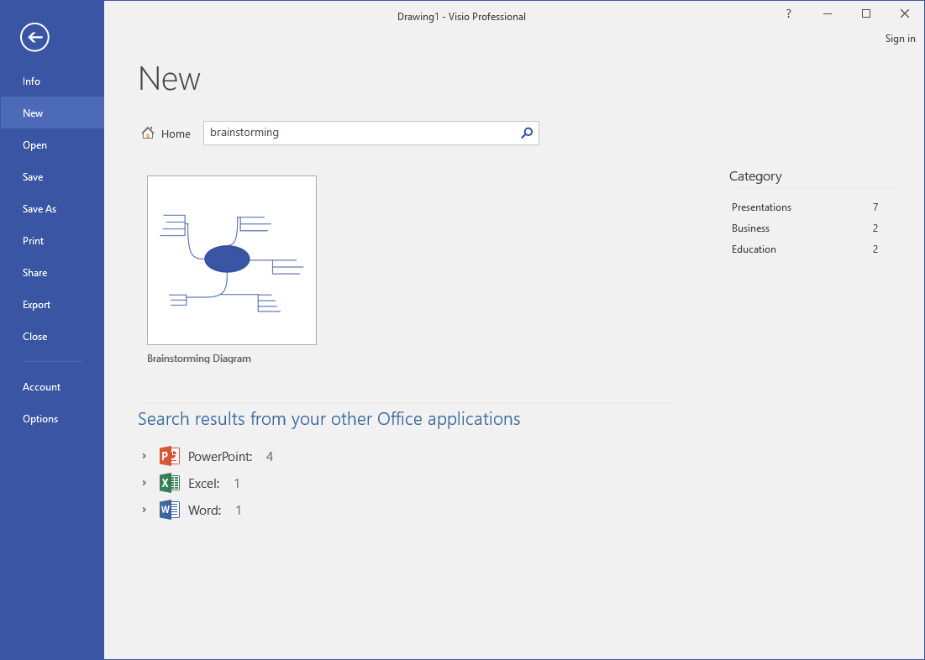The height and width of the screenshot is (660, 925).
Task: Expand the Word search results
Action: [145, 511]
